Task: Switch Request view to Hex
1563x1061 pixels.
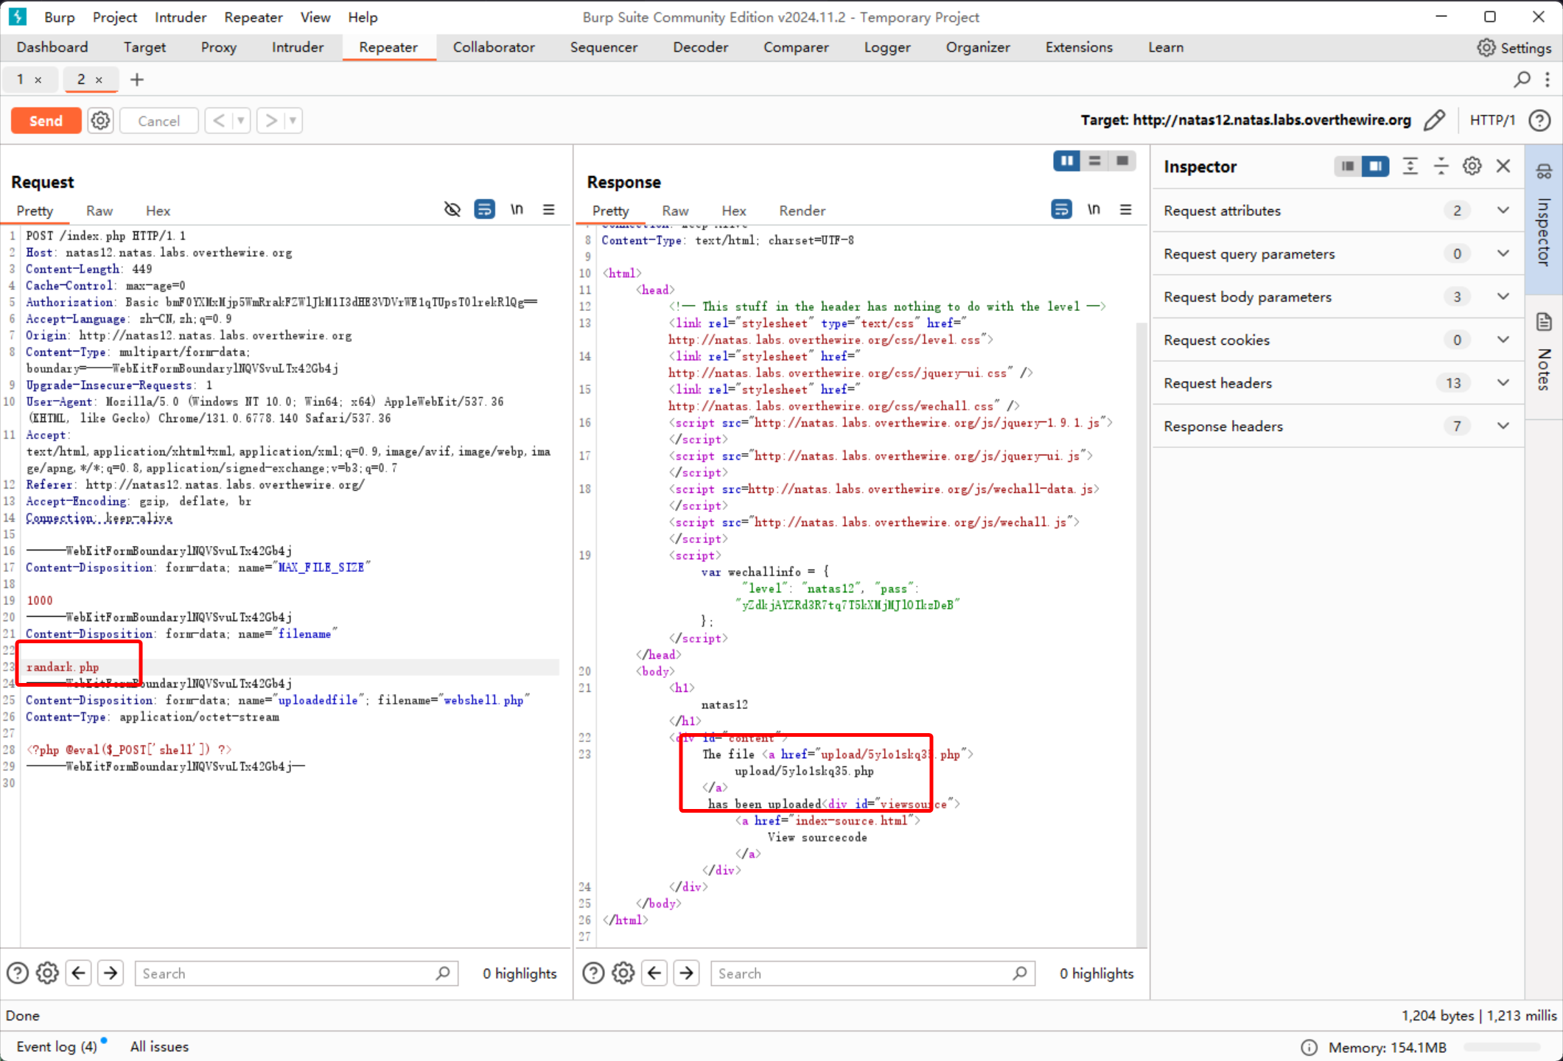Action: [x=158, y=211]
